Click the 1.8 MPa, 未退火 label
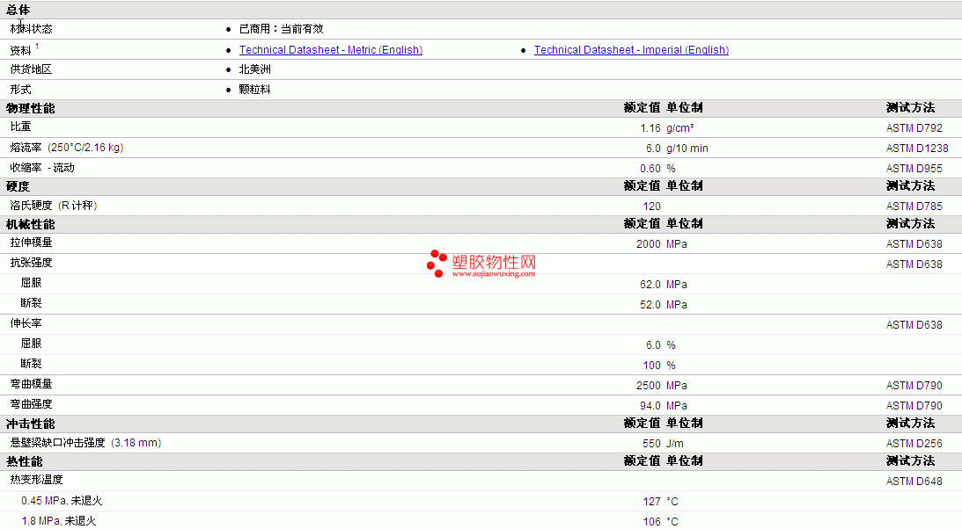Screen dimensions: 962x529 [59, 521]
